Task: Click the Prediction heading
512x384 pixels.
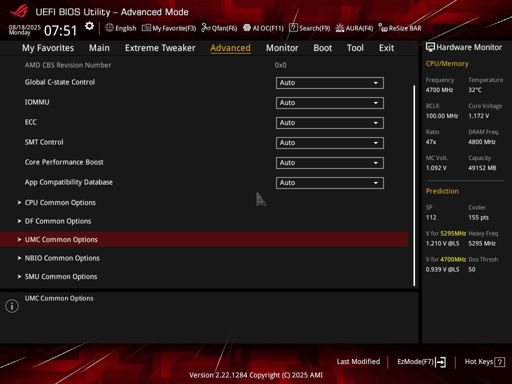Action: point(442,191)
